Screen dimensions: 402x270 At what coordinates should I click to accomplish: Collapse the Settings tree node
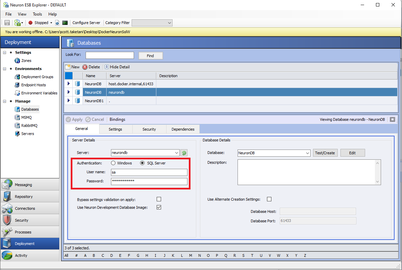coord(5,52)
